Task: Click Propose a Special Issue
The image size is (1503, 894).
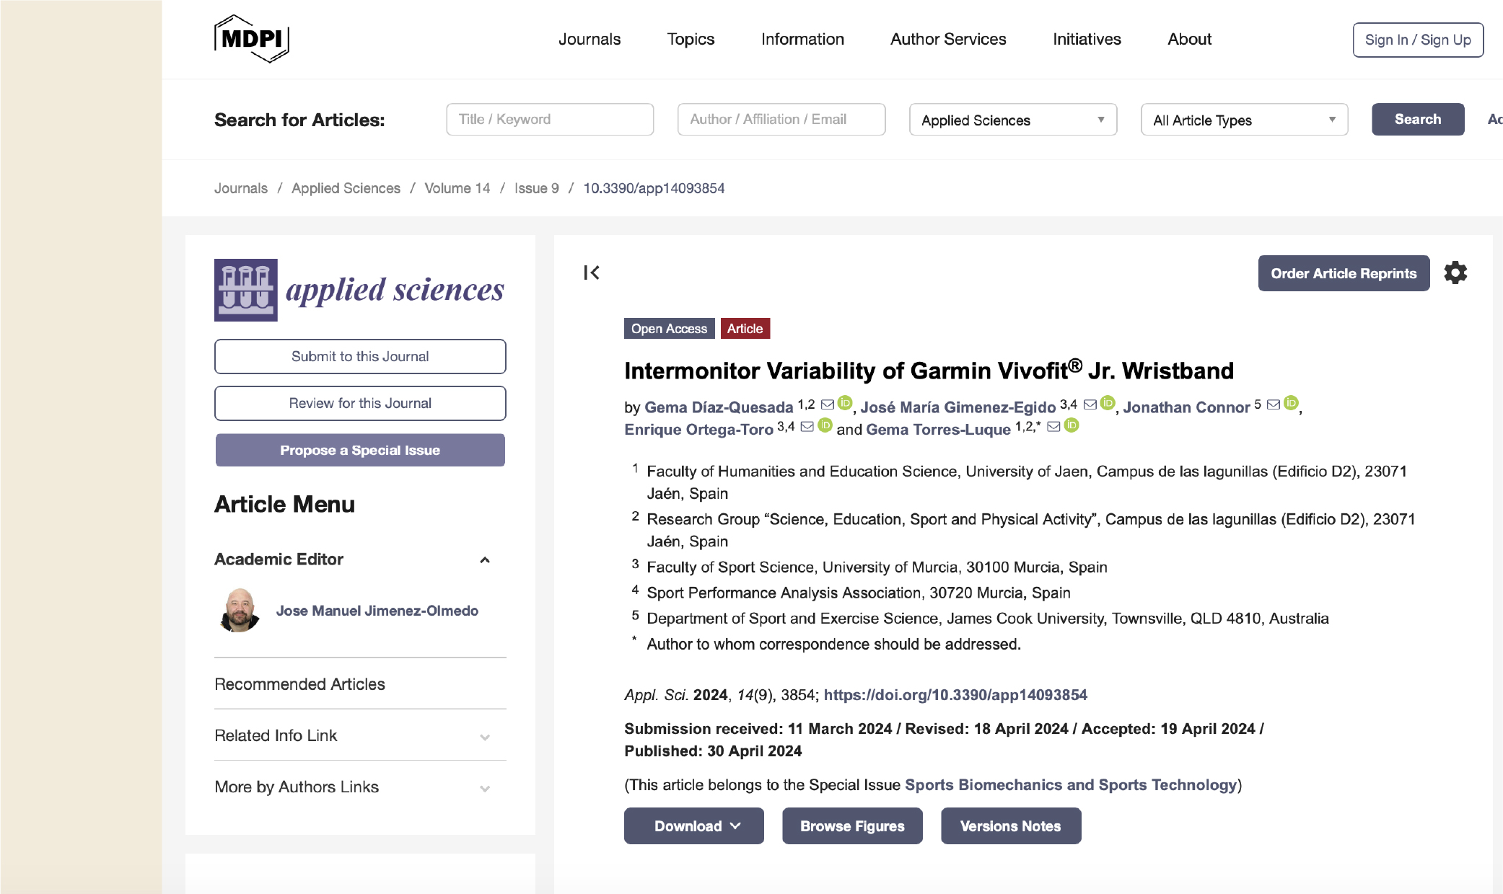Action: click(360, 450)
